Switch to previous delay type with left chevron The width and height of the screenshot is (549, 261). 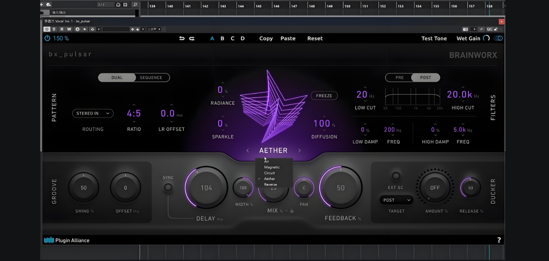click(248, 151)
